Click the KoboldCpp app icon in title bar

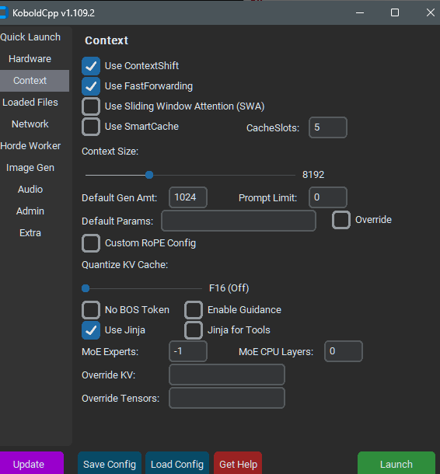pos(3,12)
